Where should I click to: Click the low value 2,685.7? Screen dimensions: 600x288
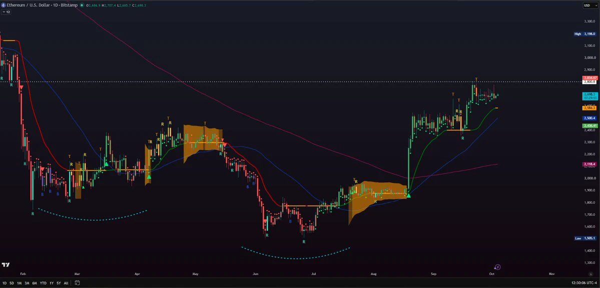coord(125,5)
